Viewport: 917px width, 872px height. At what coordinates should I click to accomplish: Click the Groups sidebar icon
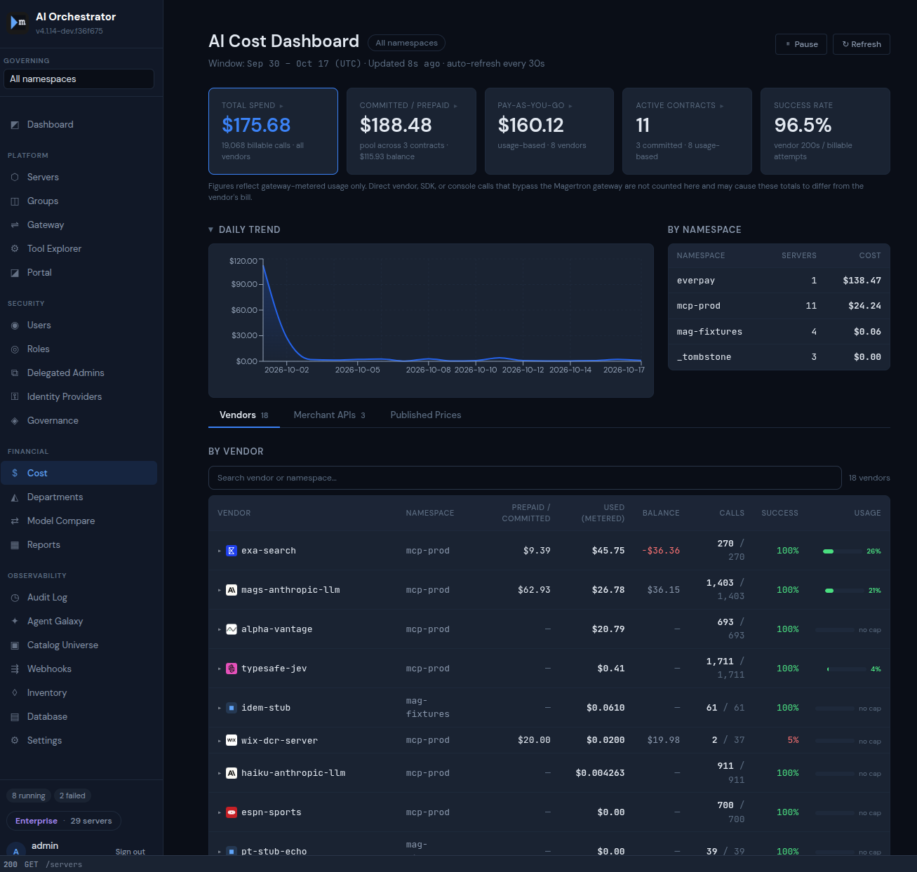coord(15,201)
